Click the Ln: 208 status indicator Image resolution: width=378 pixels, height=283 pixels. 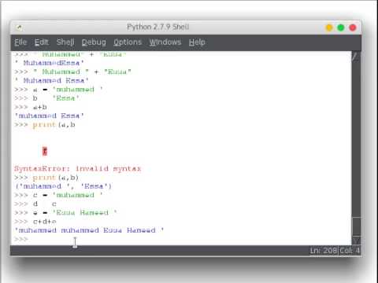pyautogui.click(x=324, y=251)
